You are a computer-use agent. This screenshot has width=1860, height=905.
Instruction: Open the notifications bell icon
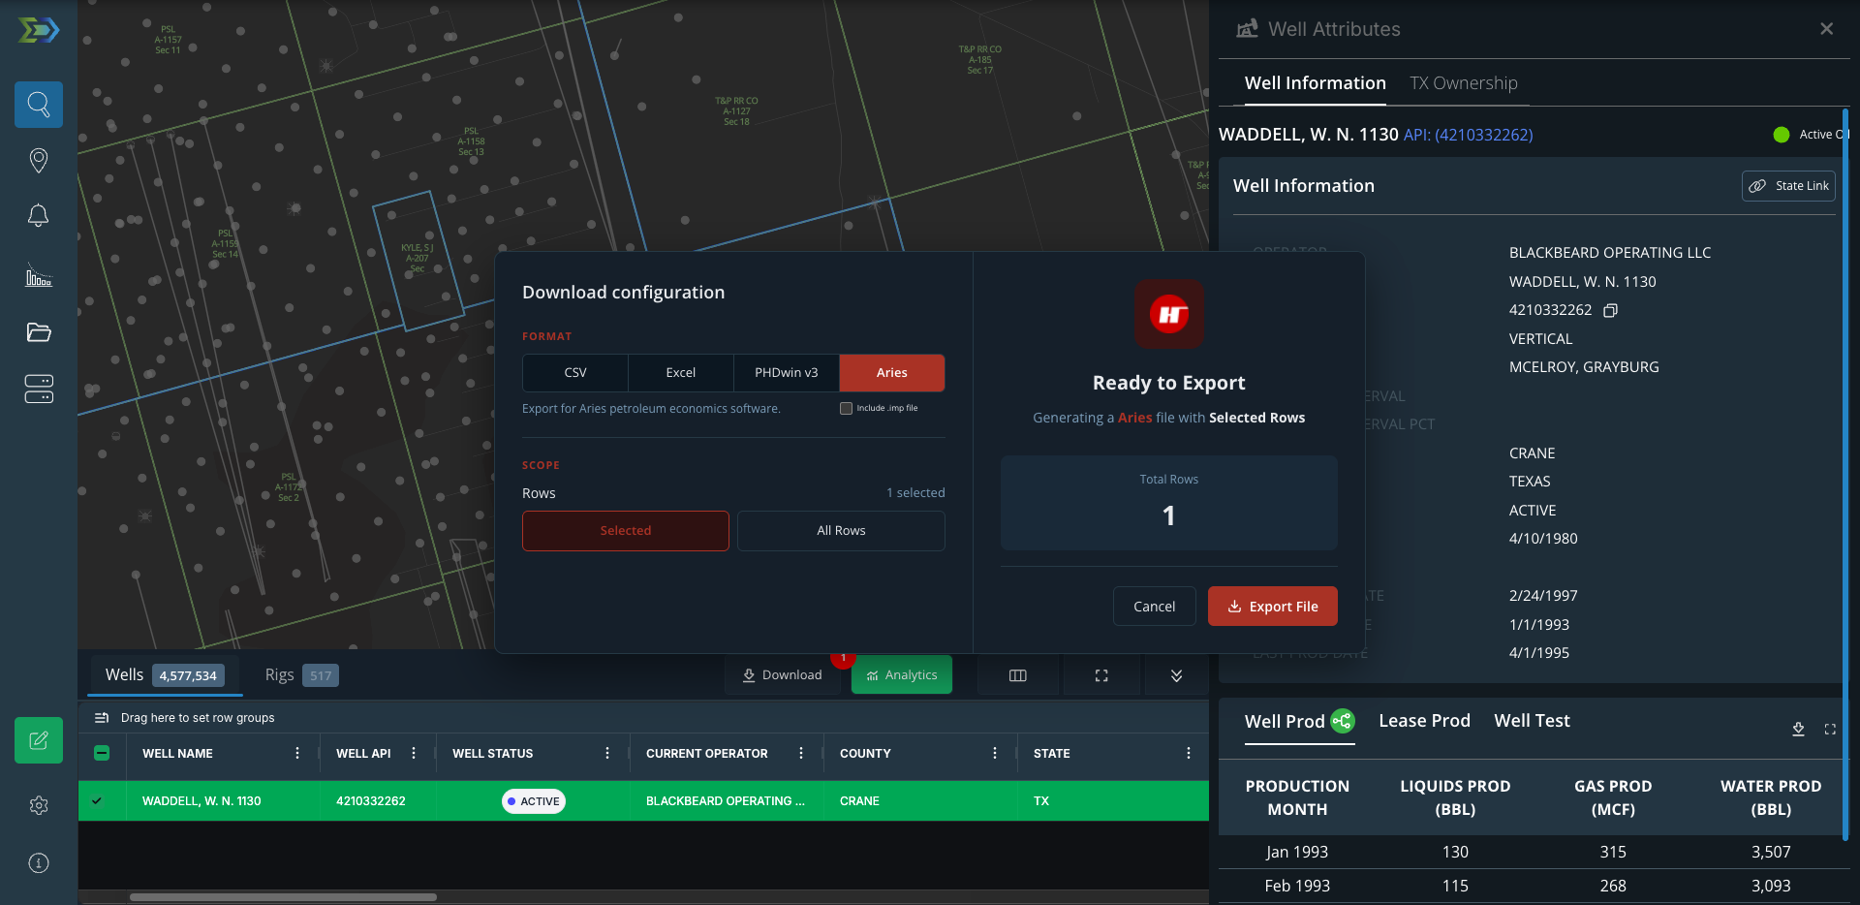39,216
